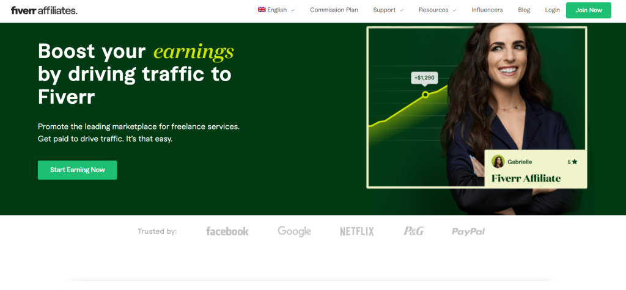Click the 5 star rating icon
The height and width of the screenshot is (290, 626).
(x=575, y=162)
